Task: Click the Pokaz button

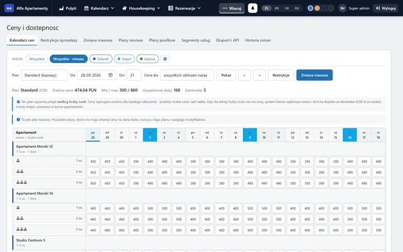Action: (226, 75)
